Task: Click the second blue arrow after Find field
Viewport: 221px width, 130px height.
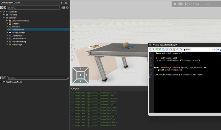Action: pyautogui.click(x=218, y=49)
